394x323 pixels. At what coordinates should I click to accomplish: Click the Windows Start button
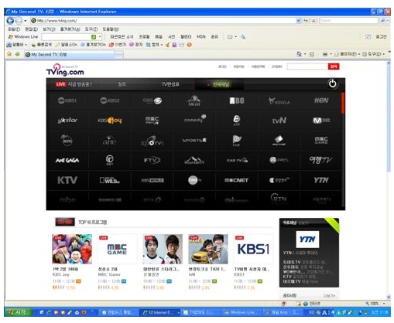[x=18, y=312]
